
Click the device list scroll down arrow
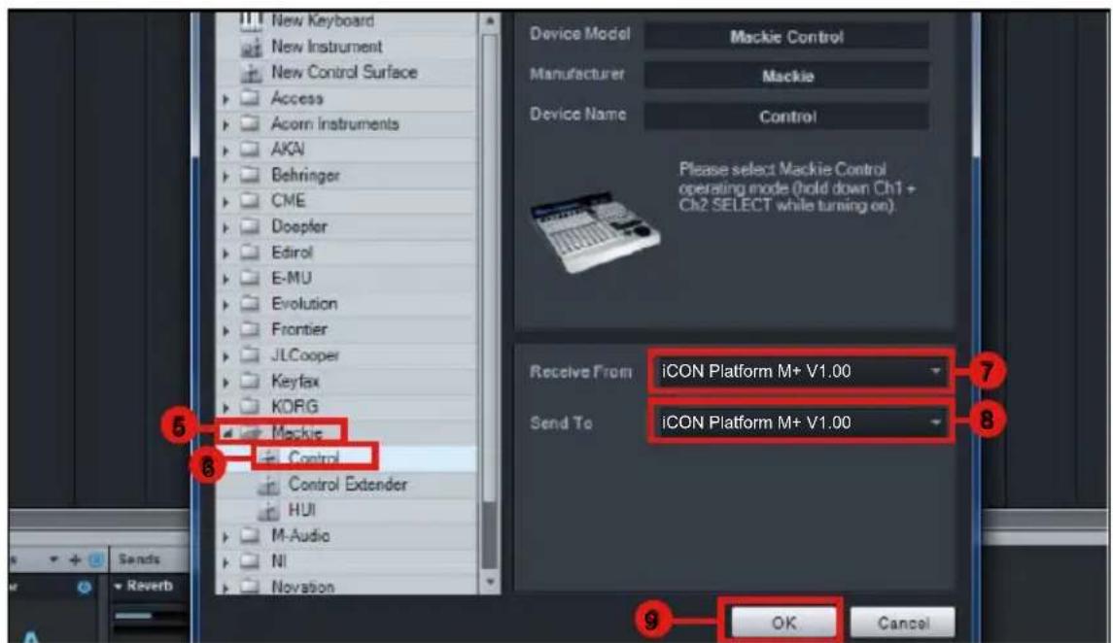(x=489, y=582)
